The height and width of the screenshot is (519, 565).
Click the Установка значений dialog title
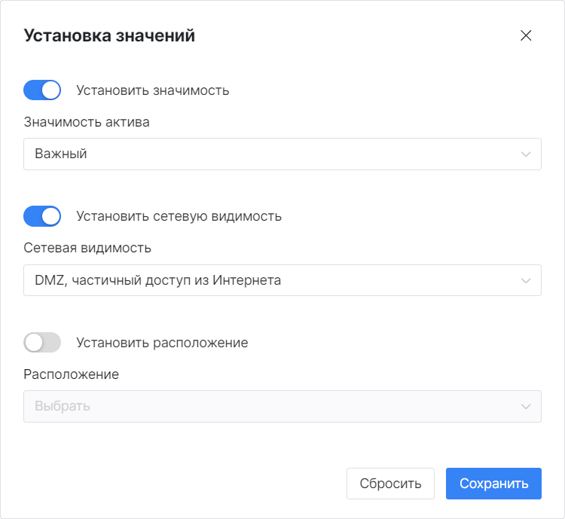pyautogui.click(x=110, y=35)
